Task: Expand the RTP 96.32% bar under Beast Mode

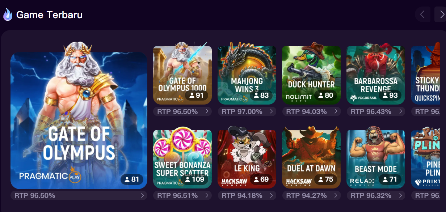Action: pyautogui.click(x=376, y=196)
